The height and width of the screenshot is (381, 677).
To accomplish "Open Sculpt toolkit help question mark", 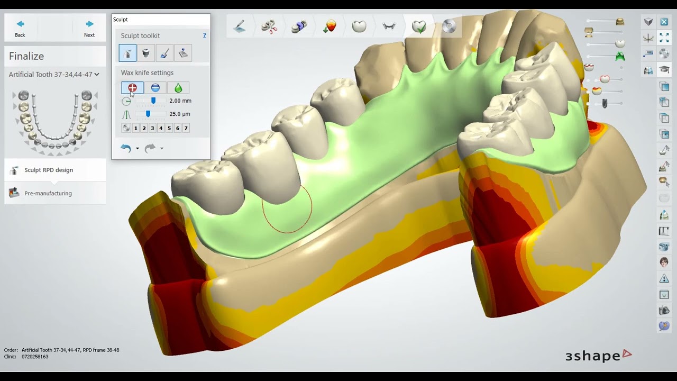I will tap(205, 35).
